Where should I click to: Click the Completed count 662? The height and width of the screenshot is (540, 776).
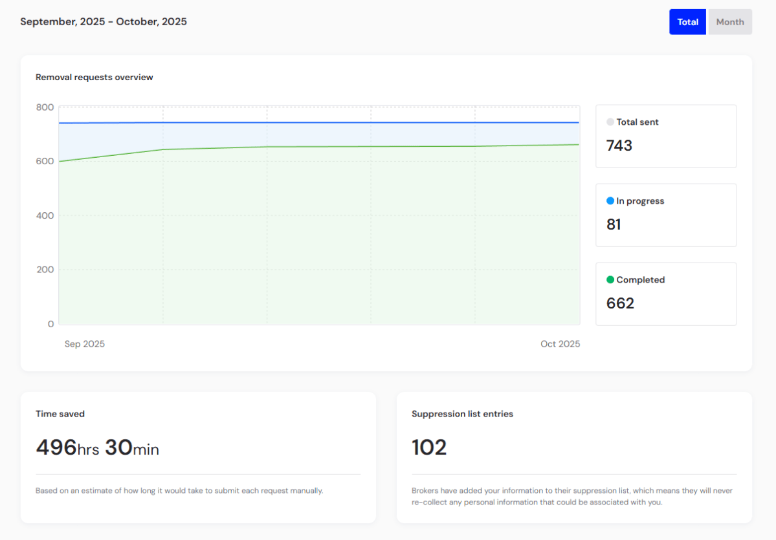pyautogui.click(x=620, y=303)
